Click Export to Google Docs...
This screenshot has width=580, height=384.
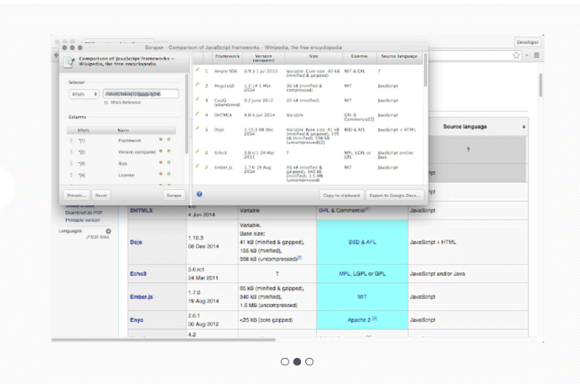tap(394, 195)
